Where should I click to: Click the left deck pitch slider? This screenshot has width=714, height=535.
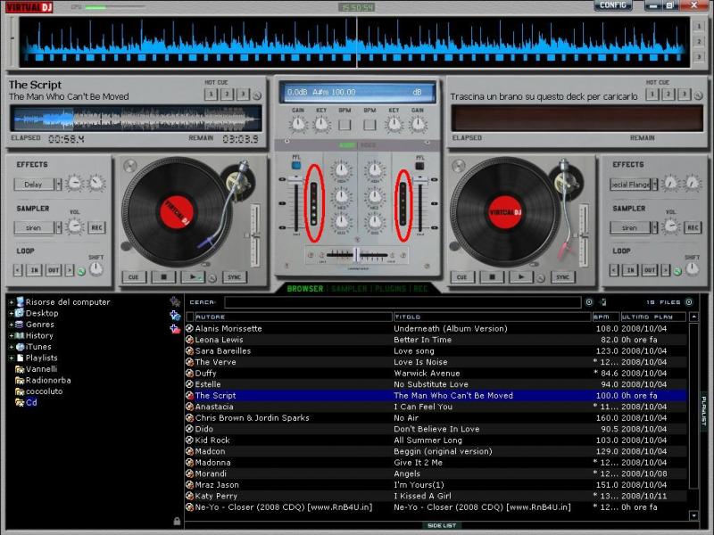(255, 235)
